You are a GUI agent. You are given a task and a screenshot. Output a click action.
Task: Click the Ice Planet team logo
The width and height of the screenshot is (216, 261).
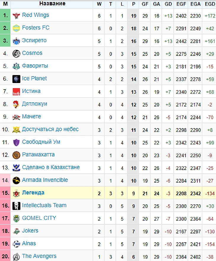[16, 79]
